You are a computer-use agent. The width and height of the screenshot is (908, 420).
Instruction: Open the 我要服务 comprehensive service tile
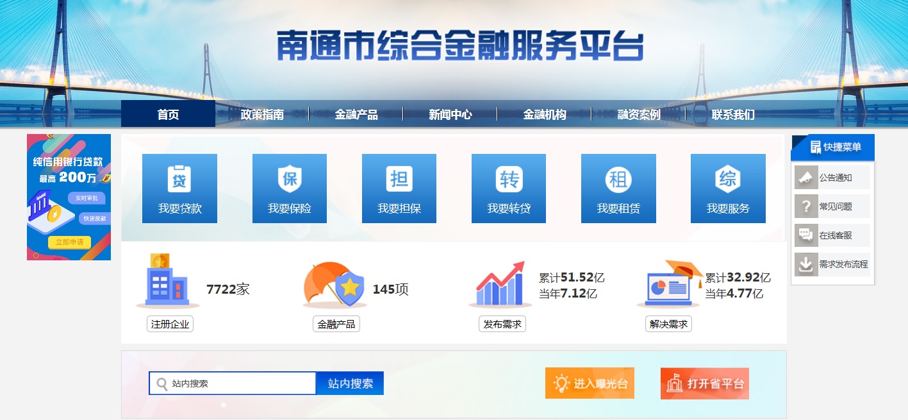pyautogui.click(x=728, y=189)
